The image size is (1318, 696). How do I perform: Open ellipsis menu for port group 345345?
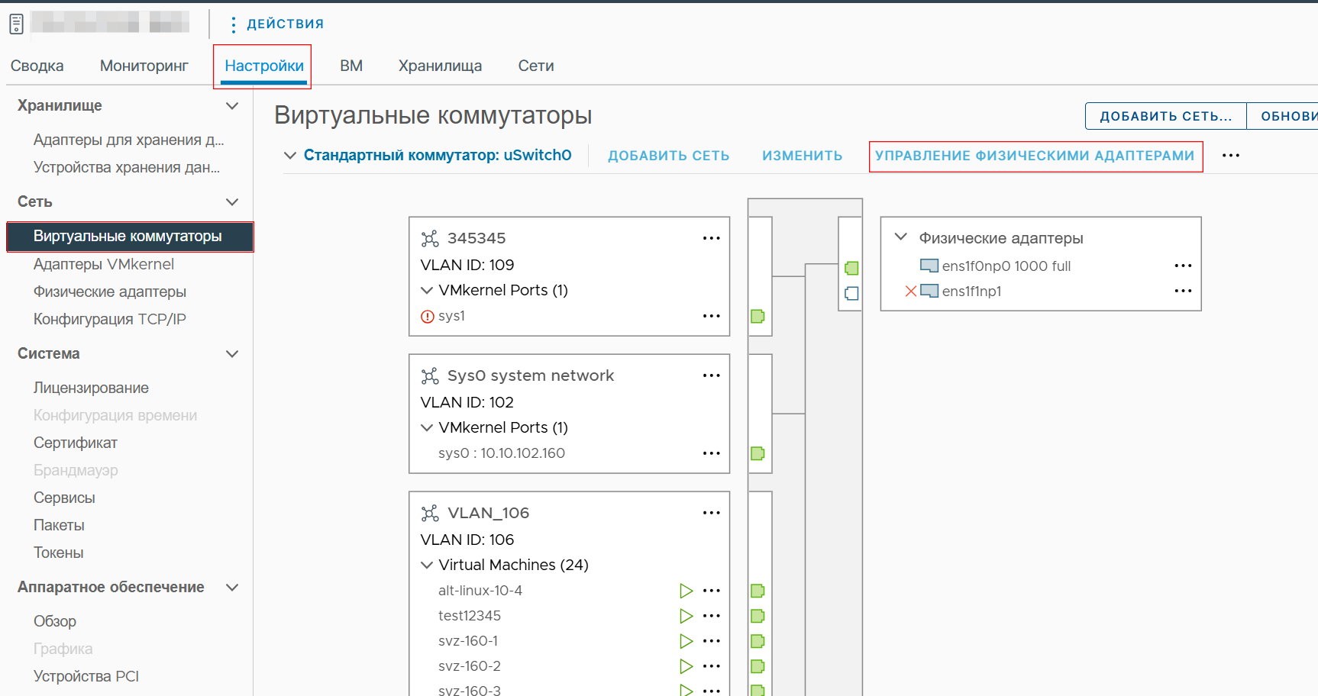(712, 238)
